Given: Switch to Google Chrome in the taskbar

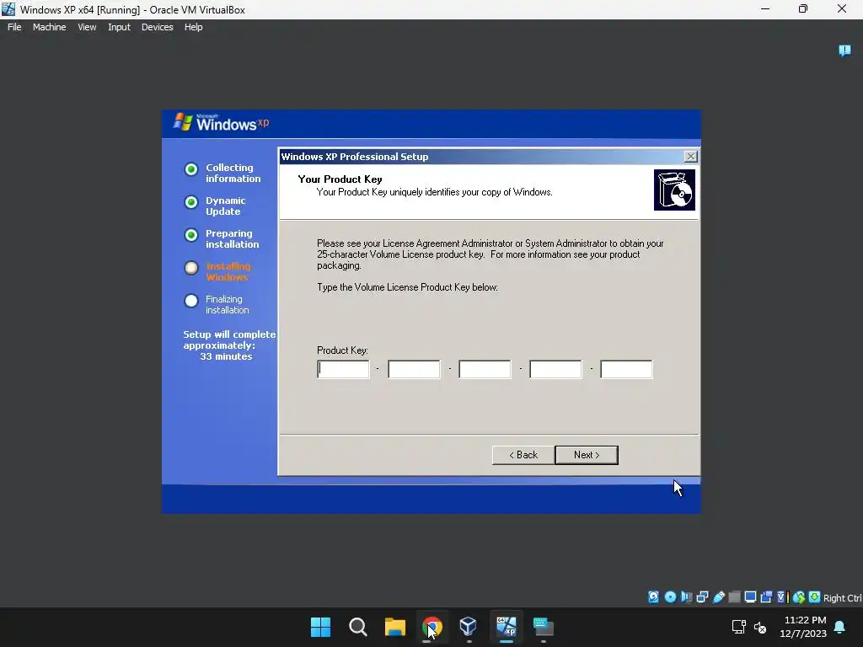Looking at the screenshot, I should coord(432,627).
